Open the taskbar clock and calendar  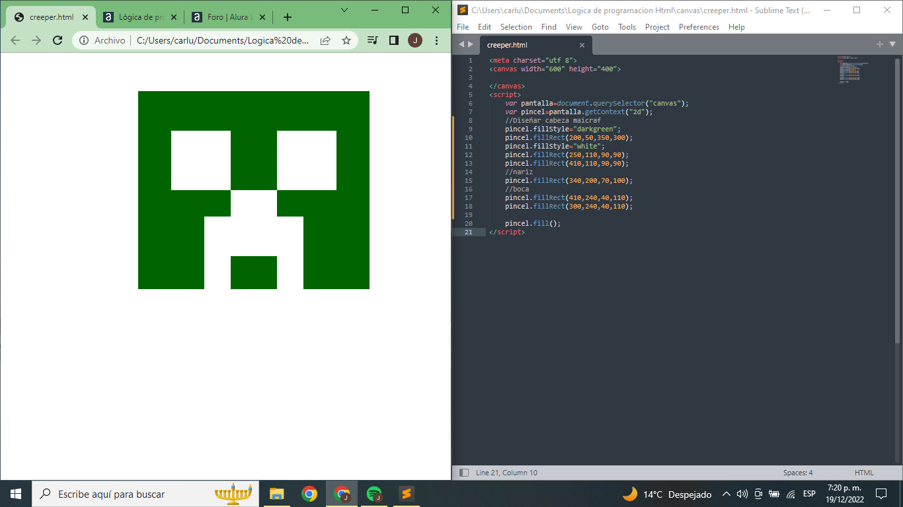tap(844, 494)
